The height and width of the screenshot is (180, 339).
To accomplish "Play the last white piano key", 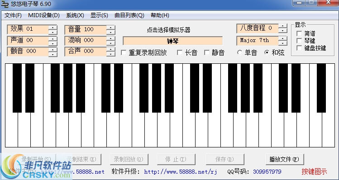I will click(x=329, y=130).
